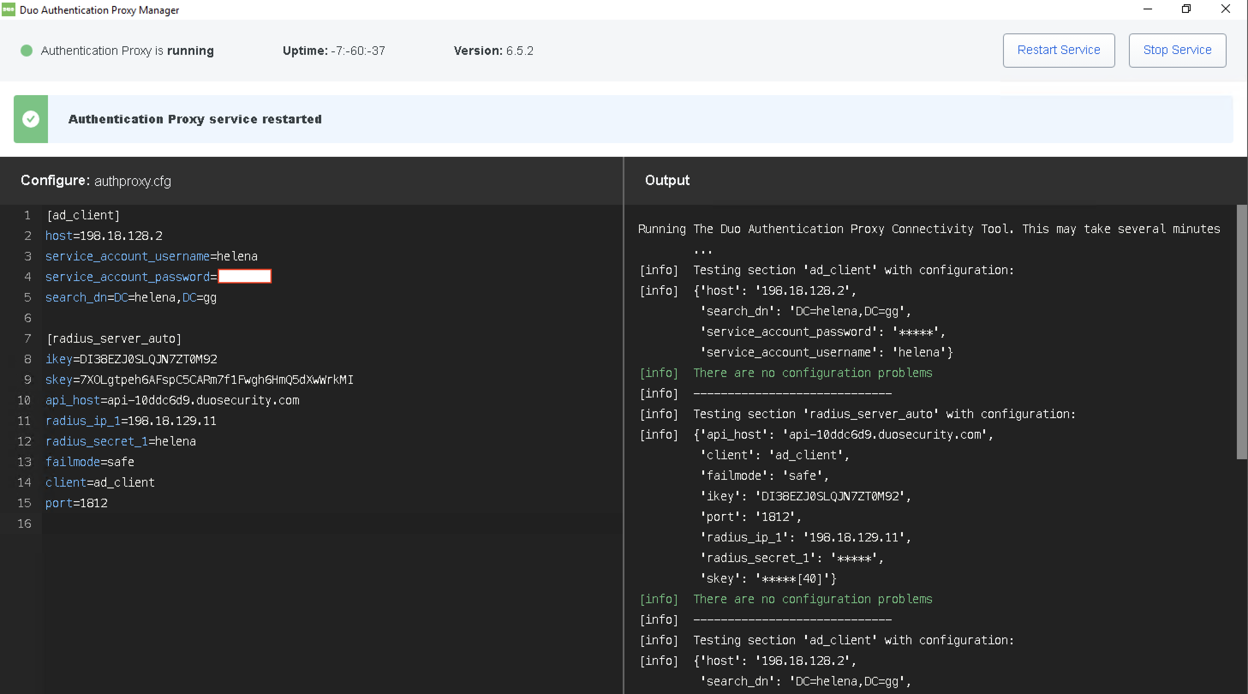The height and width of the screenshot is (694, 1248).
Task: Click the ikey value in editor
Action: point(148,359)
